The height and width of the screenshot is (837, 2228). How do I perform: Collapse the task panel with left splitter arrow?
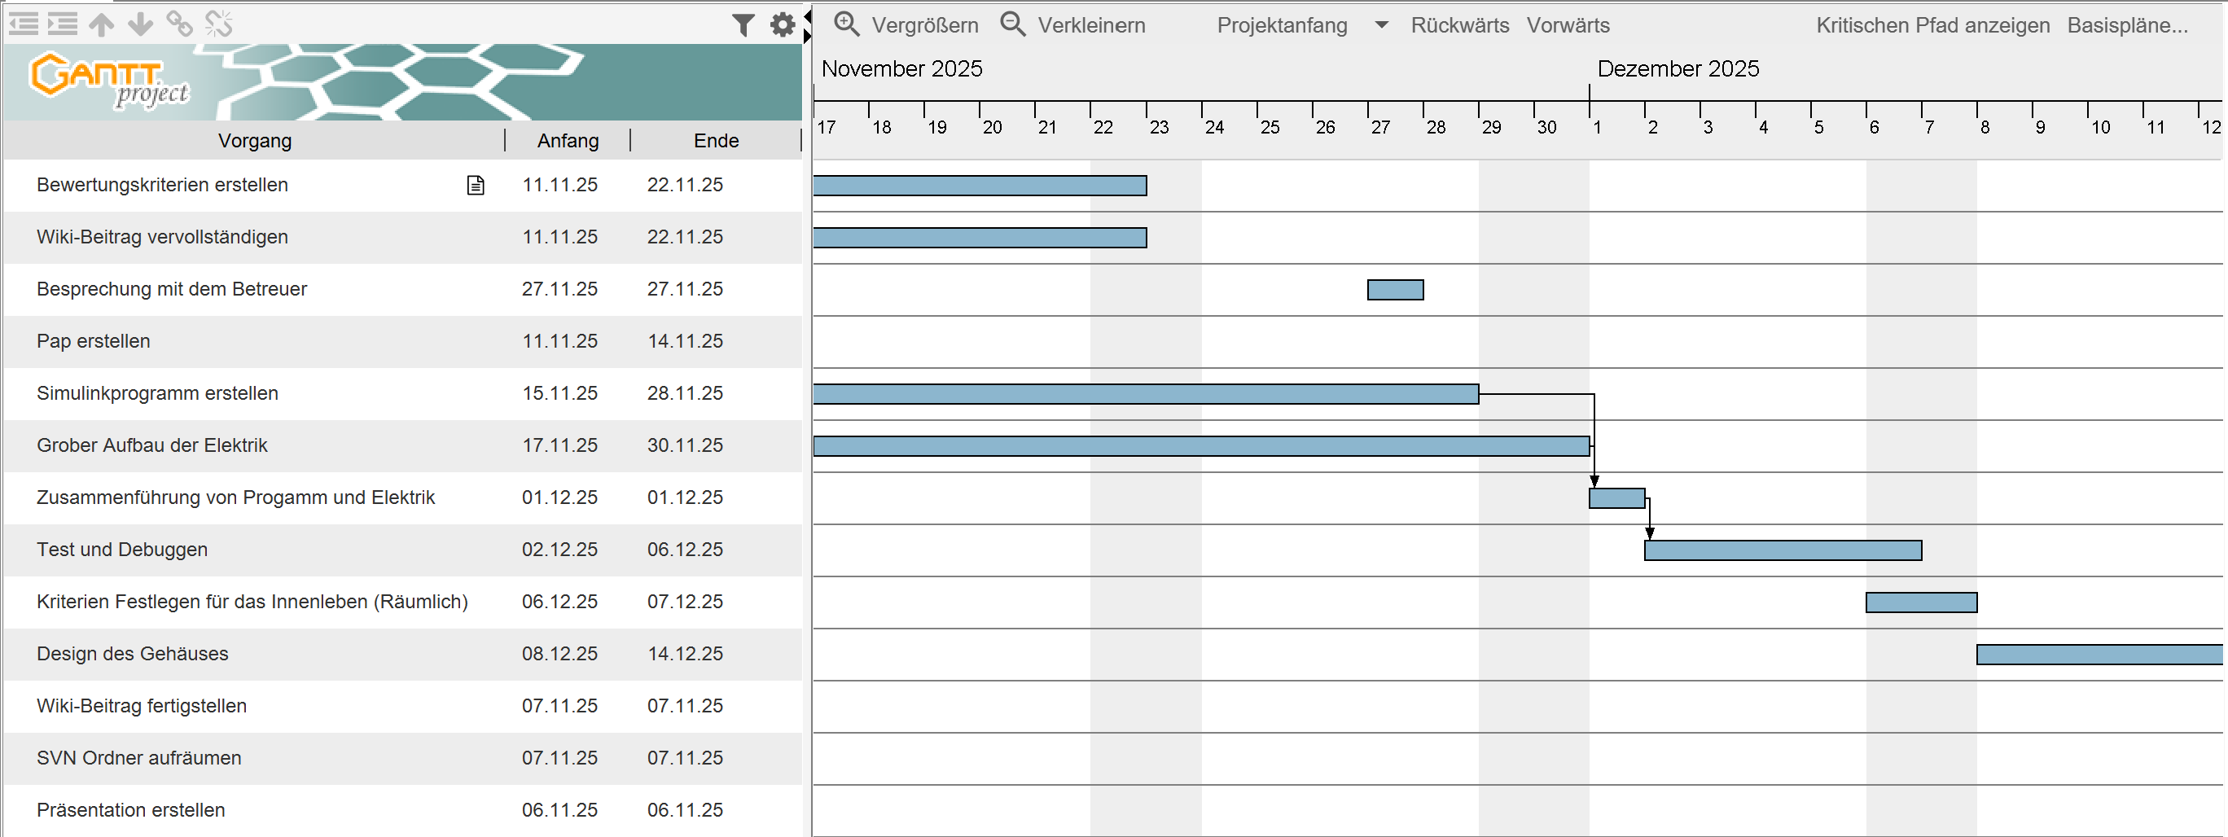807,16
